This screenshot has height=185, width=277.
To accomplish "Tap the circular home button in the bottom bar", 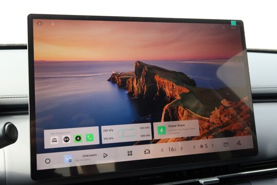I will click(x=48, y=161).
